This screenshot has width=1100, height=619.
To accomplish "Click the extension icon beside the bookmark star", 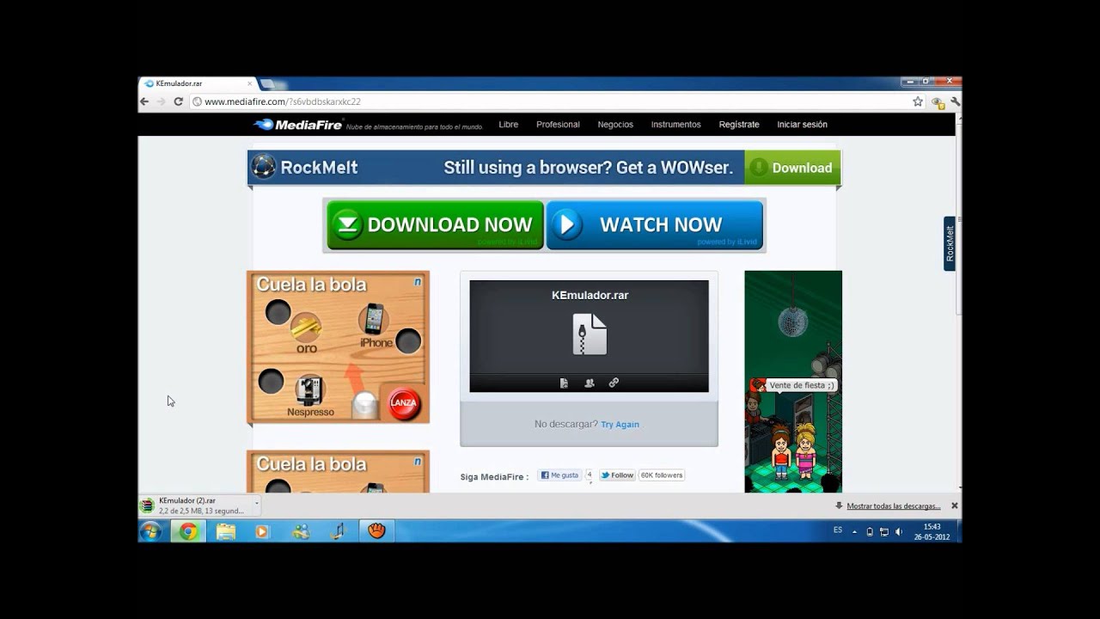I will click(x=938, y=101).
